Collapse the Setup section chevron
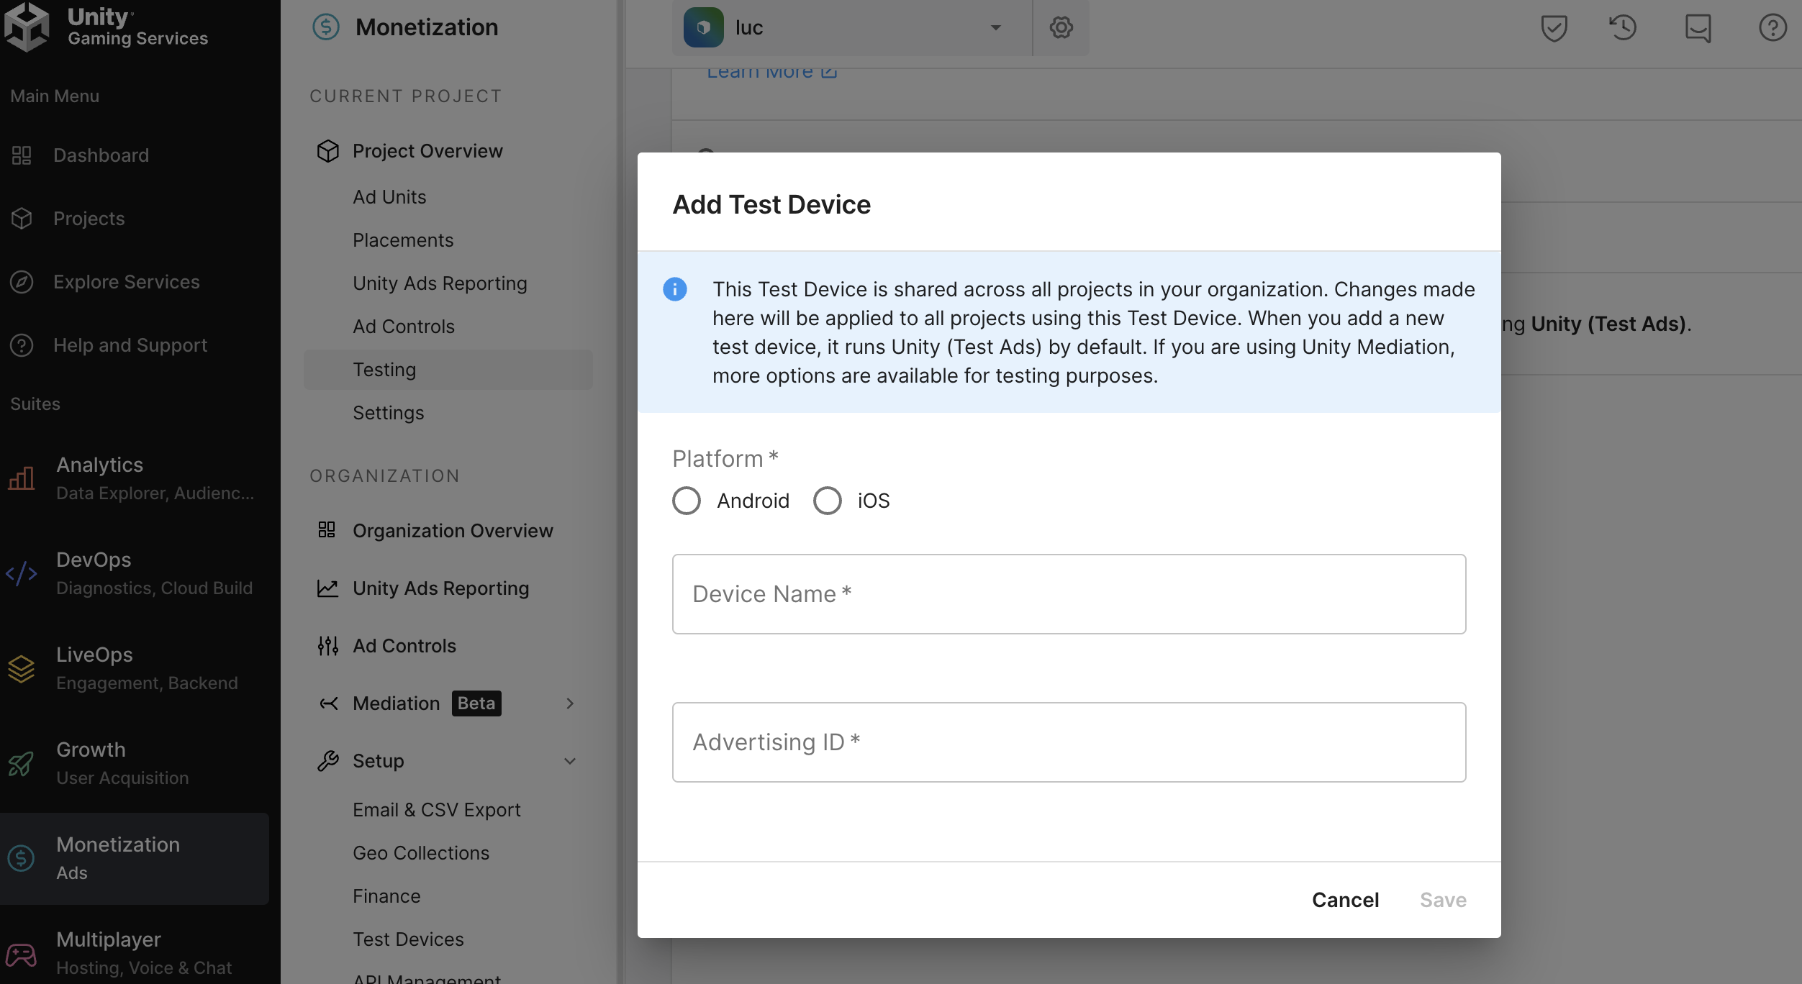 [x=570, y=761]
